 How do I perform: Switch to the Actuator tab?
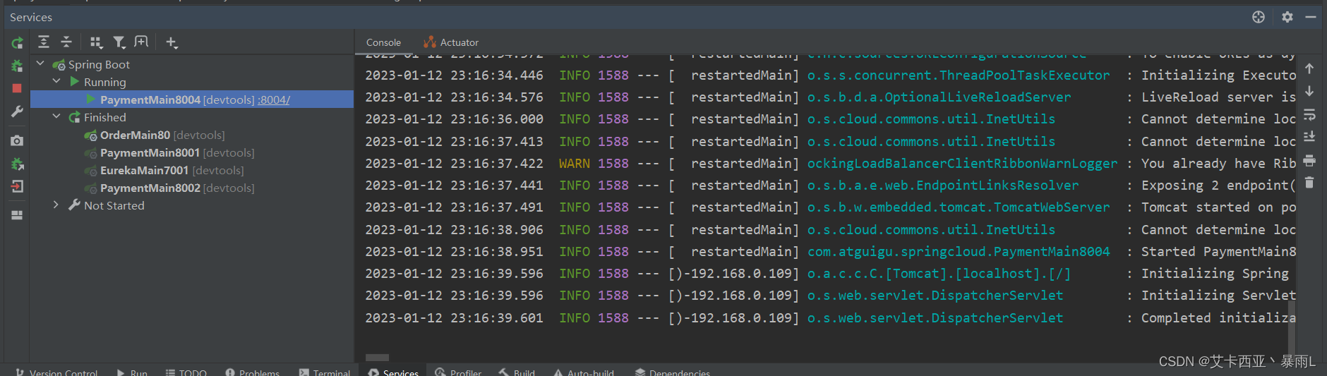pyautogui.click(x=451, y=42)
